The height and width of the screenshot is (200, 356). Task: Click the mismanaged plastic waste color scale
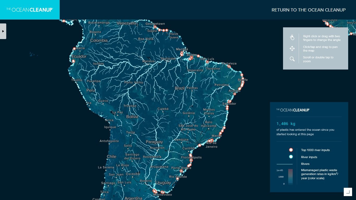[290, 177]
